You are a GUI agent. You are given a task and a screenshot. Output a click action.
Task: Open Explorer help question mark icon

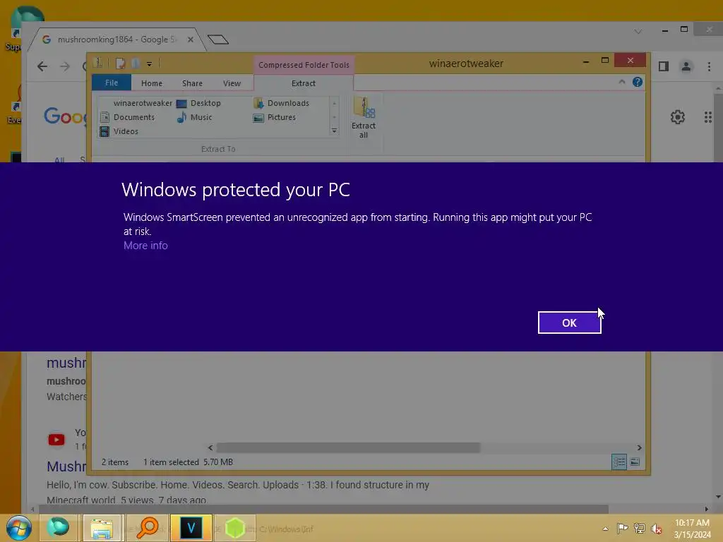point(638,82)
